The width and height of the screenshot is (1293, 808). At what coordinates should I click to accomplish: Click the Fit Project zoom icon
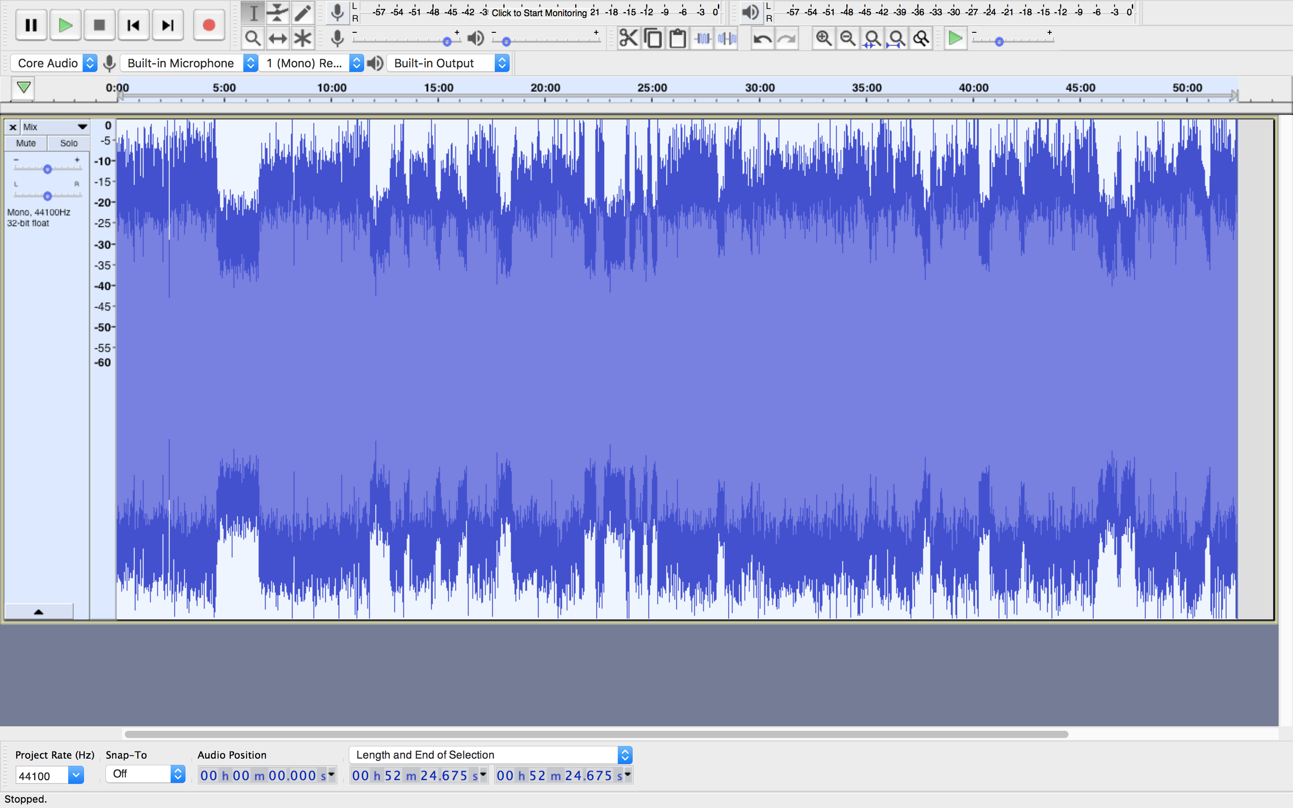pos(897,39)
